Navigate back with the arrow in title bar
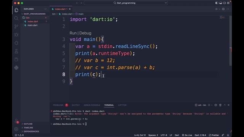Image resolution: width=244 pixels, height=137 pixels. (77, 3)
